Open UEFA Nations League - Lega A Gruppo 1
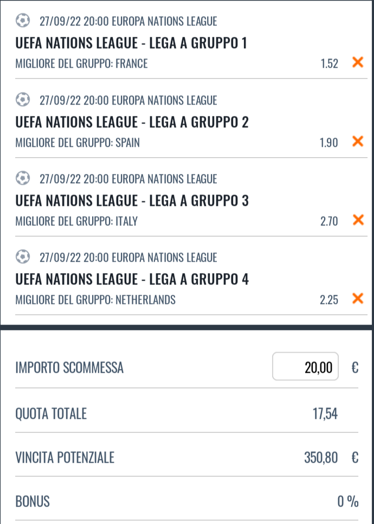 [x=131, y=43]
